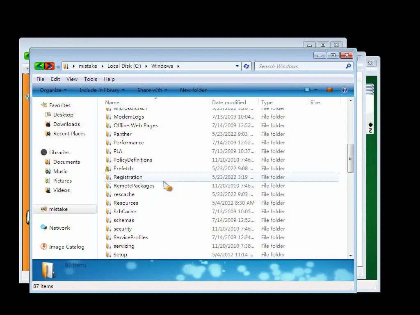420x315 pixels.
Task: Select the Performance folder icon
Action: [x=108, y=142]
